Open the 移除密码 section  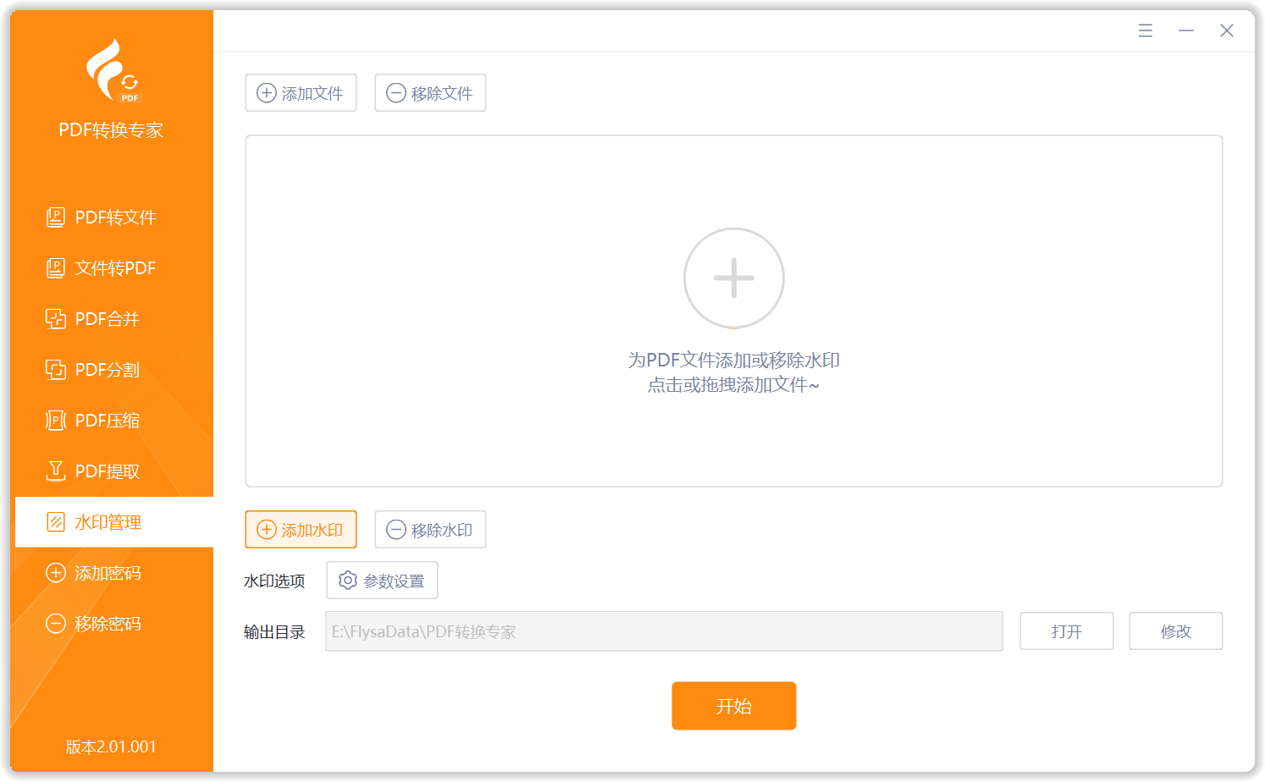tap(112, 624)
